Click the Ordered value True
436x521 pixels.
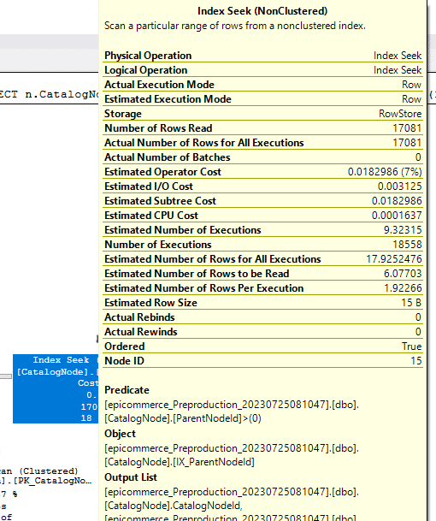coord(411,346)
